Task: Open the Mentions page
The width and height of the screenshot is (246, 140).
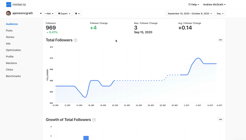Action: (11, 63)
